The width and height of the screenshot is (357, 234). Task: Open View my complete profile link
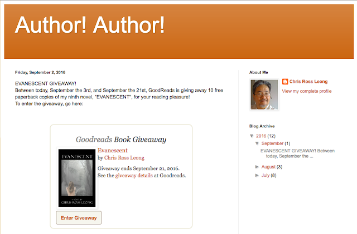[307, 91]
